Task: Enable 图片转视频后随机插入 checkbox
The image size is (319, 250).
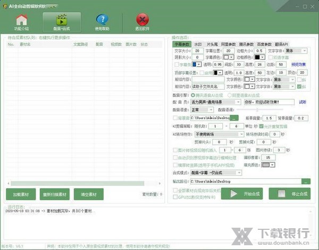Action: (175, 150)
